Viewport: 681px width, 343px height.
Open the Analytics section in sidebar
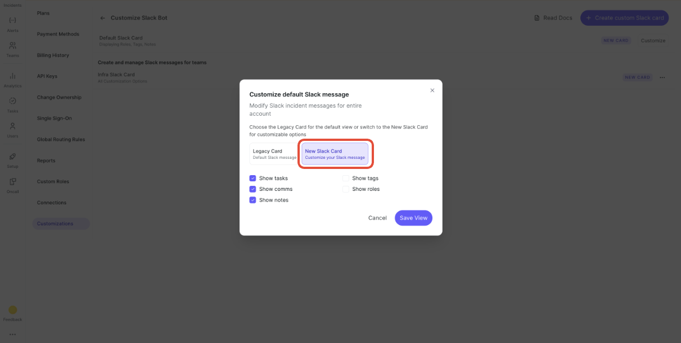pos(12,80)
